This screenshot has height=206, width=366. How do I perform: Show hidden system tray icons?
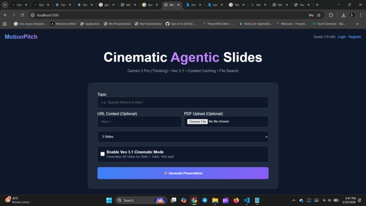[x=294, y=201]
